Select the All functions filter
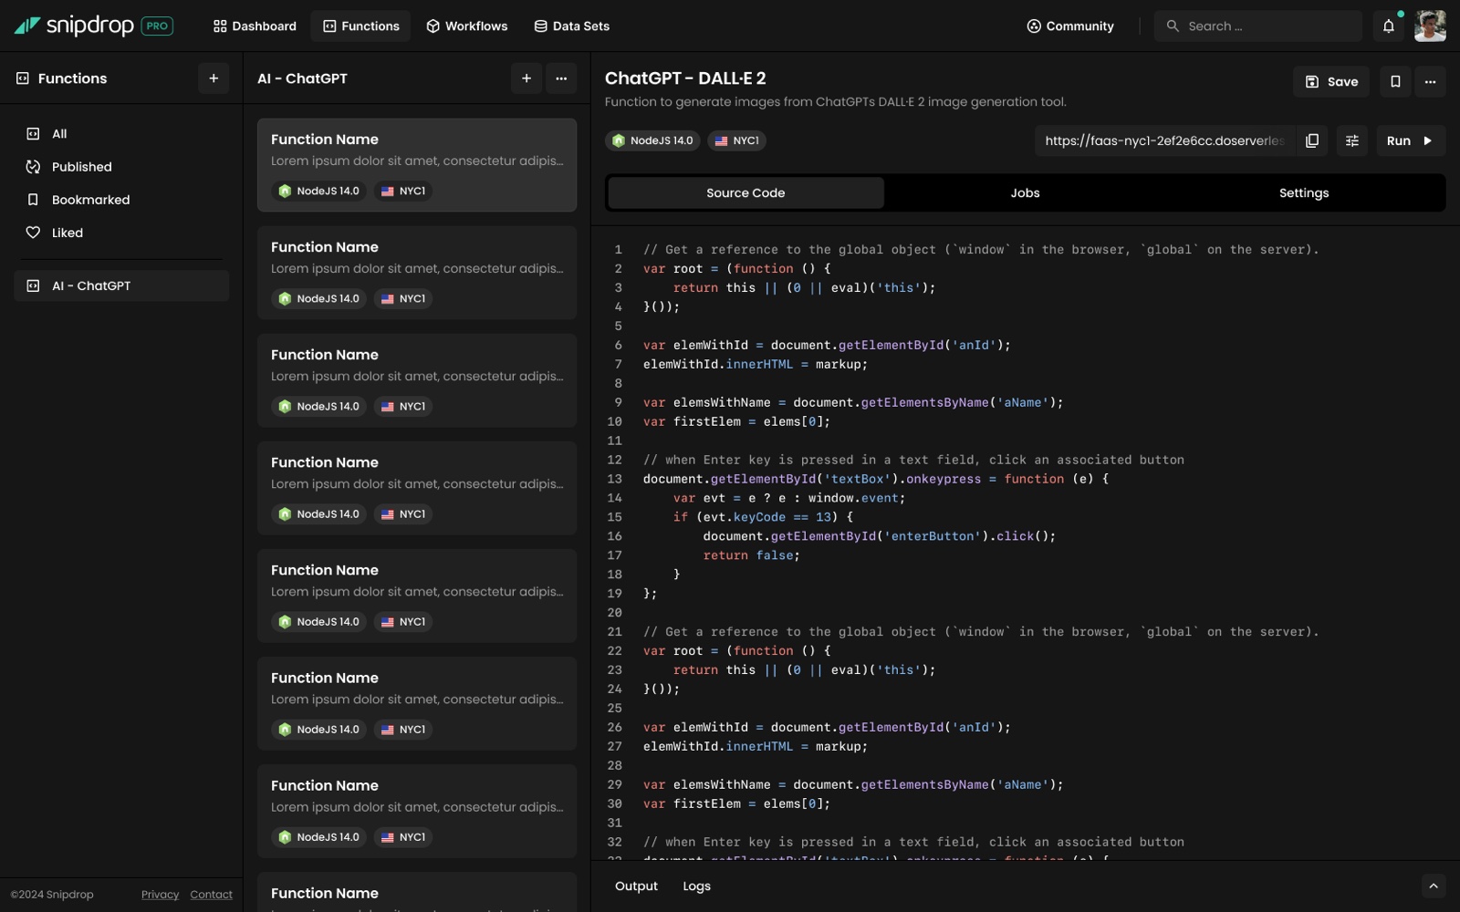This screenshot has height=912, width=1460. point(121,134)
